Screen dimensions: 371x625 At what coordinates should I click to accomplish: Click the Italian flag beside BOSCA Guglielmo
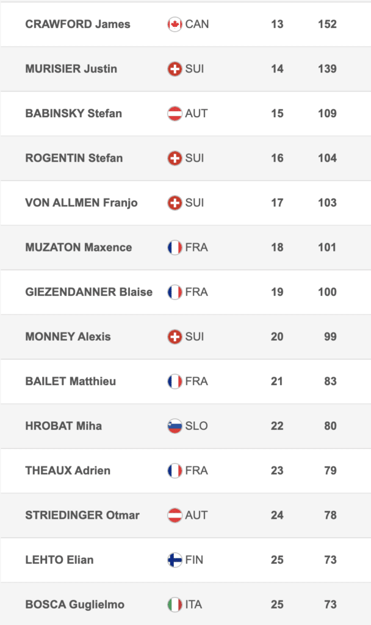coord(175,604)
